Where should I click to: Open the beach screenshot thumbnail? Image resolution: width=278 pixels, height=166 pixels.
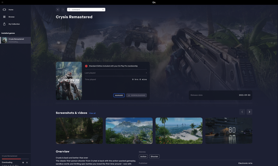tap(179, 131)
